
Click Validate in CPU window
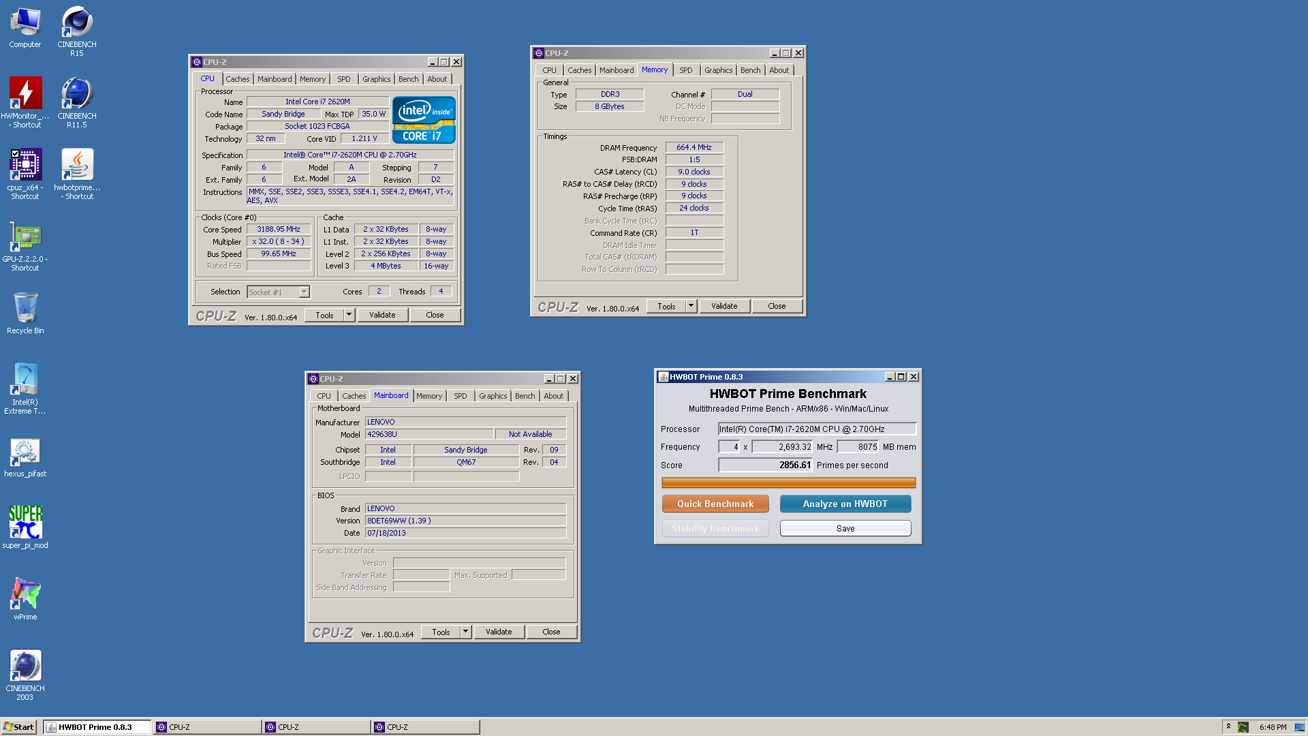click(x=382, y=315)
